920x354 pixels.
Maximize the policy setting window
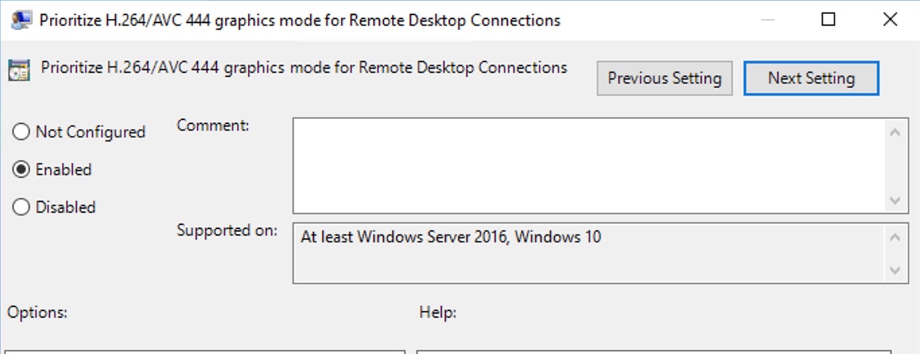828,20
